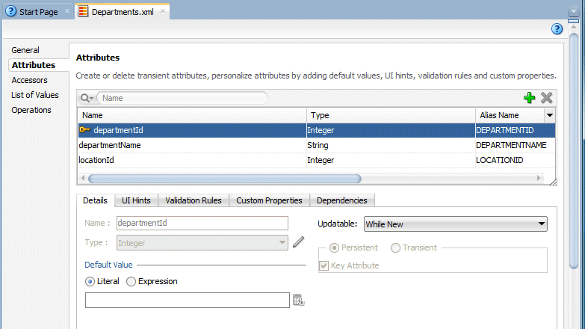This screenshot has height=329, width=585.
Task: Open the Validation Rules tab
Action: (194, 200)
